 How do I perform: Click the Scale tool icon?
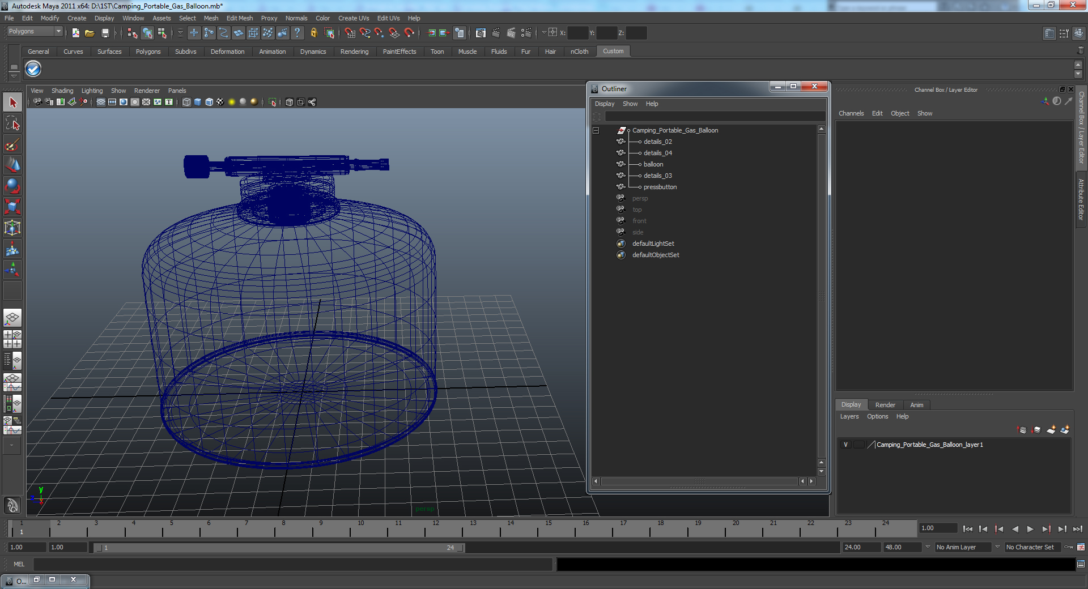click(x=12, y=207)
